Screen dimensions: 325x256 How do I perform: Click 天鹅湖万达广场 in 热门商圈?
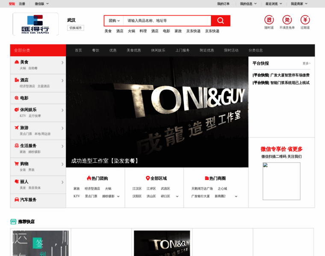pos(202,189)
